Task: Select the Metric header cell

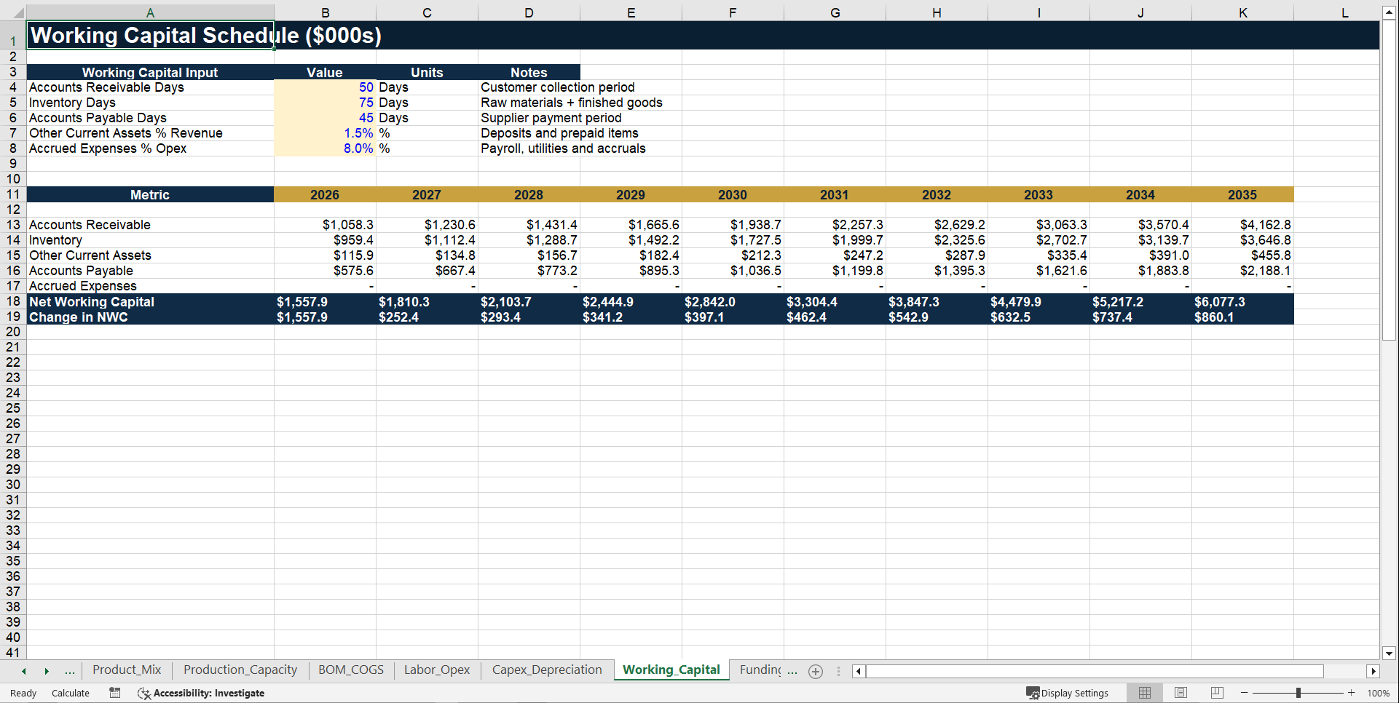Action: click(150, 194)
